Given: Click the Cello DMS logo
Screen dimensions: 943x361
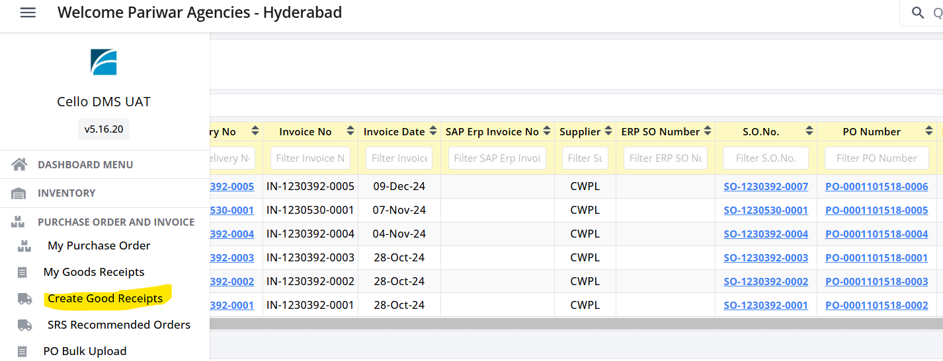Looking at the screenshot, I should click(x=104, y=61).
